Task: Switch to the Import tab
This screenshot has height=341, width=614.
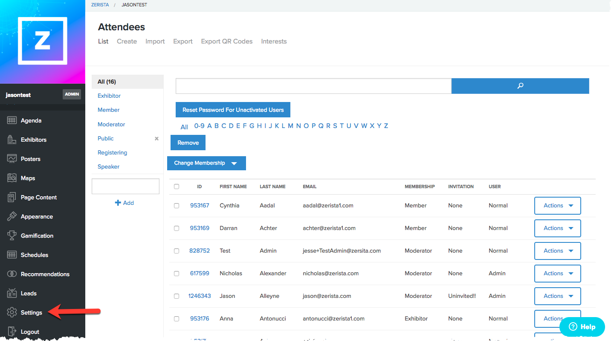Action: [155, 41]
